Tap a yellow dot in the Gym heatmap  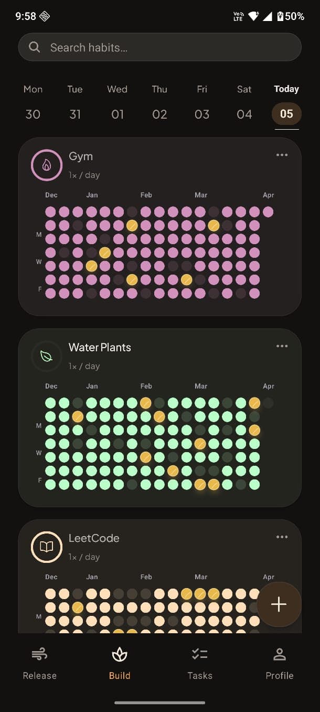[x=132, y=225]
